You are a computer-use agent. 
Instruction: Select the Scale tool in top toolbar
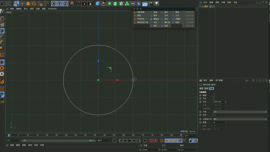point(28,3)
